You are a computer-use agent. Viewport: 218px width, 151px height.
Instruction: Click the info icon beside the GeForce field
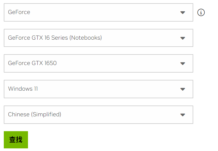[x=201, y=13]
